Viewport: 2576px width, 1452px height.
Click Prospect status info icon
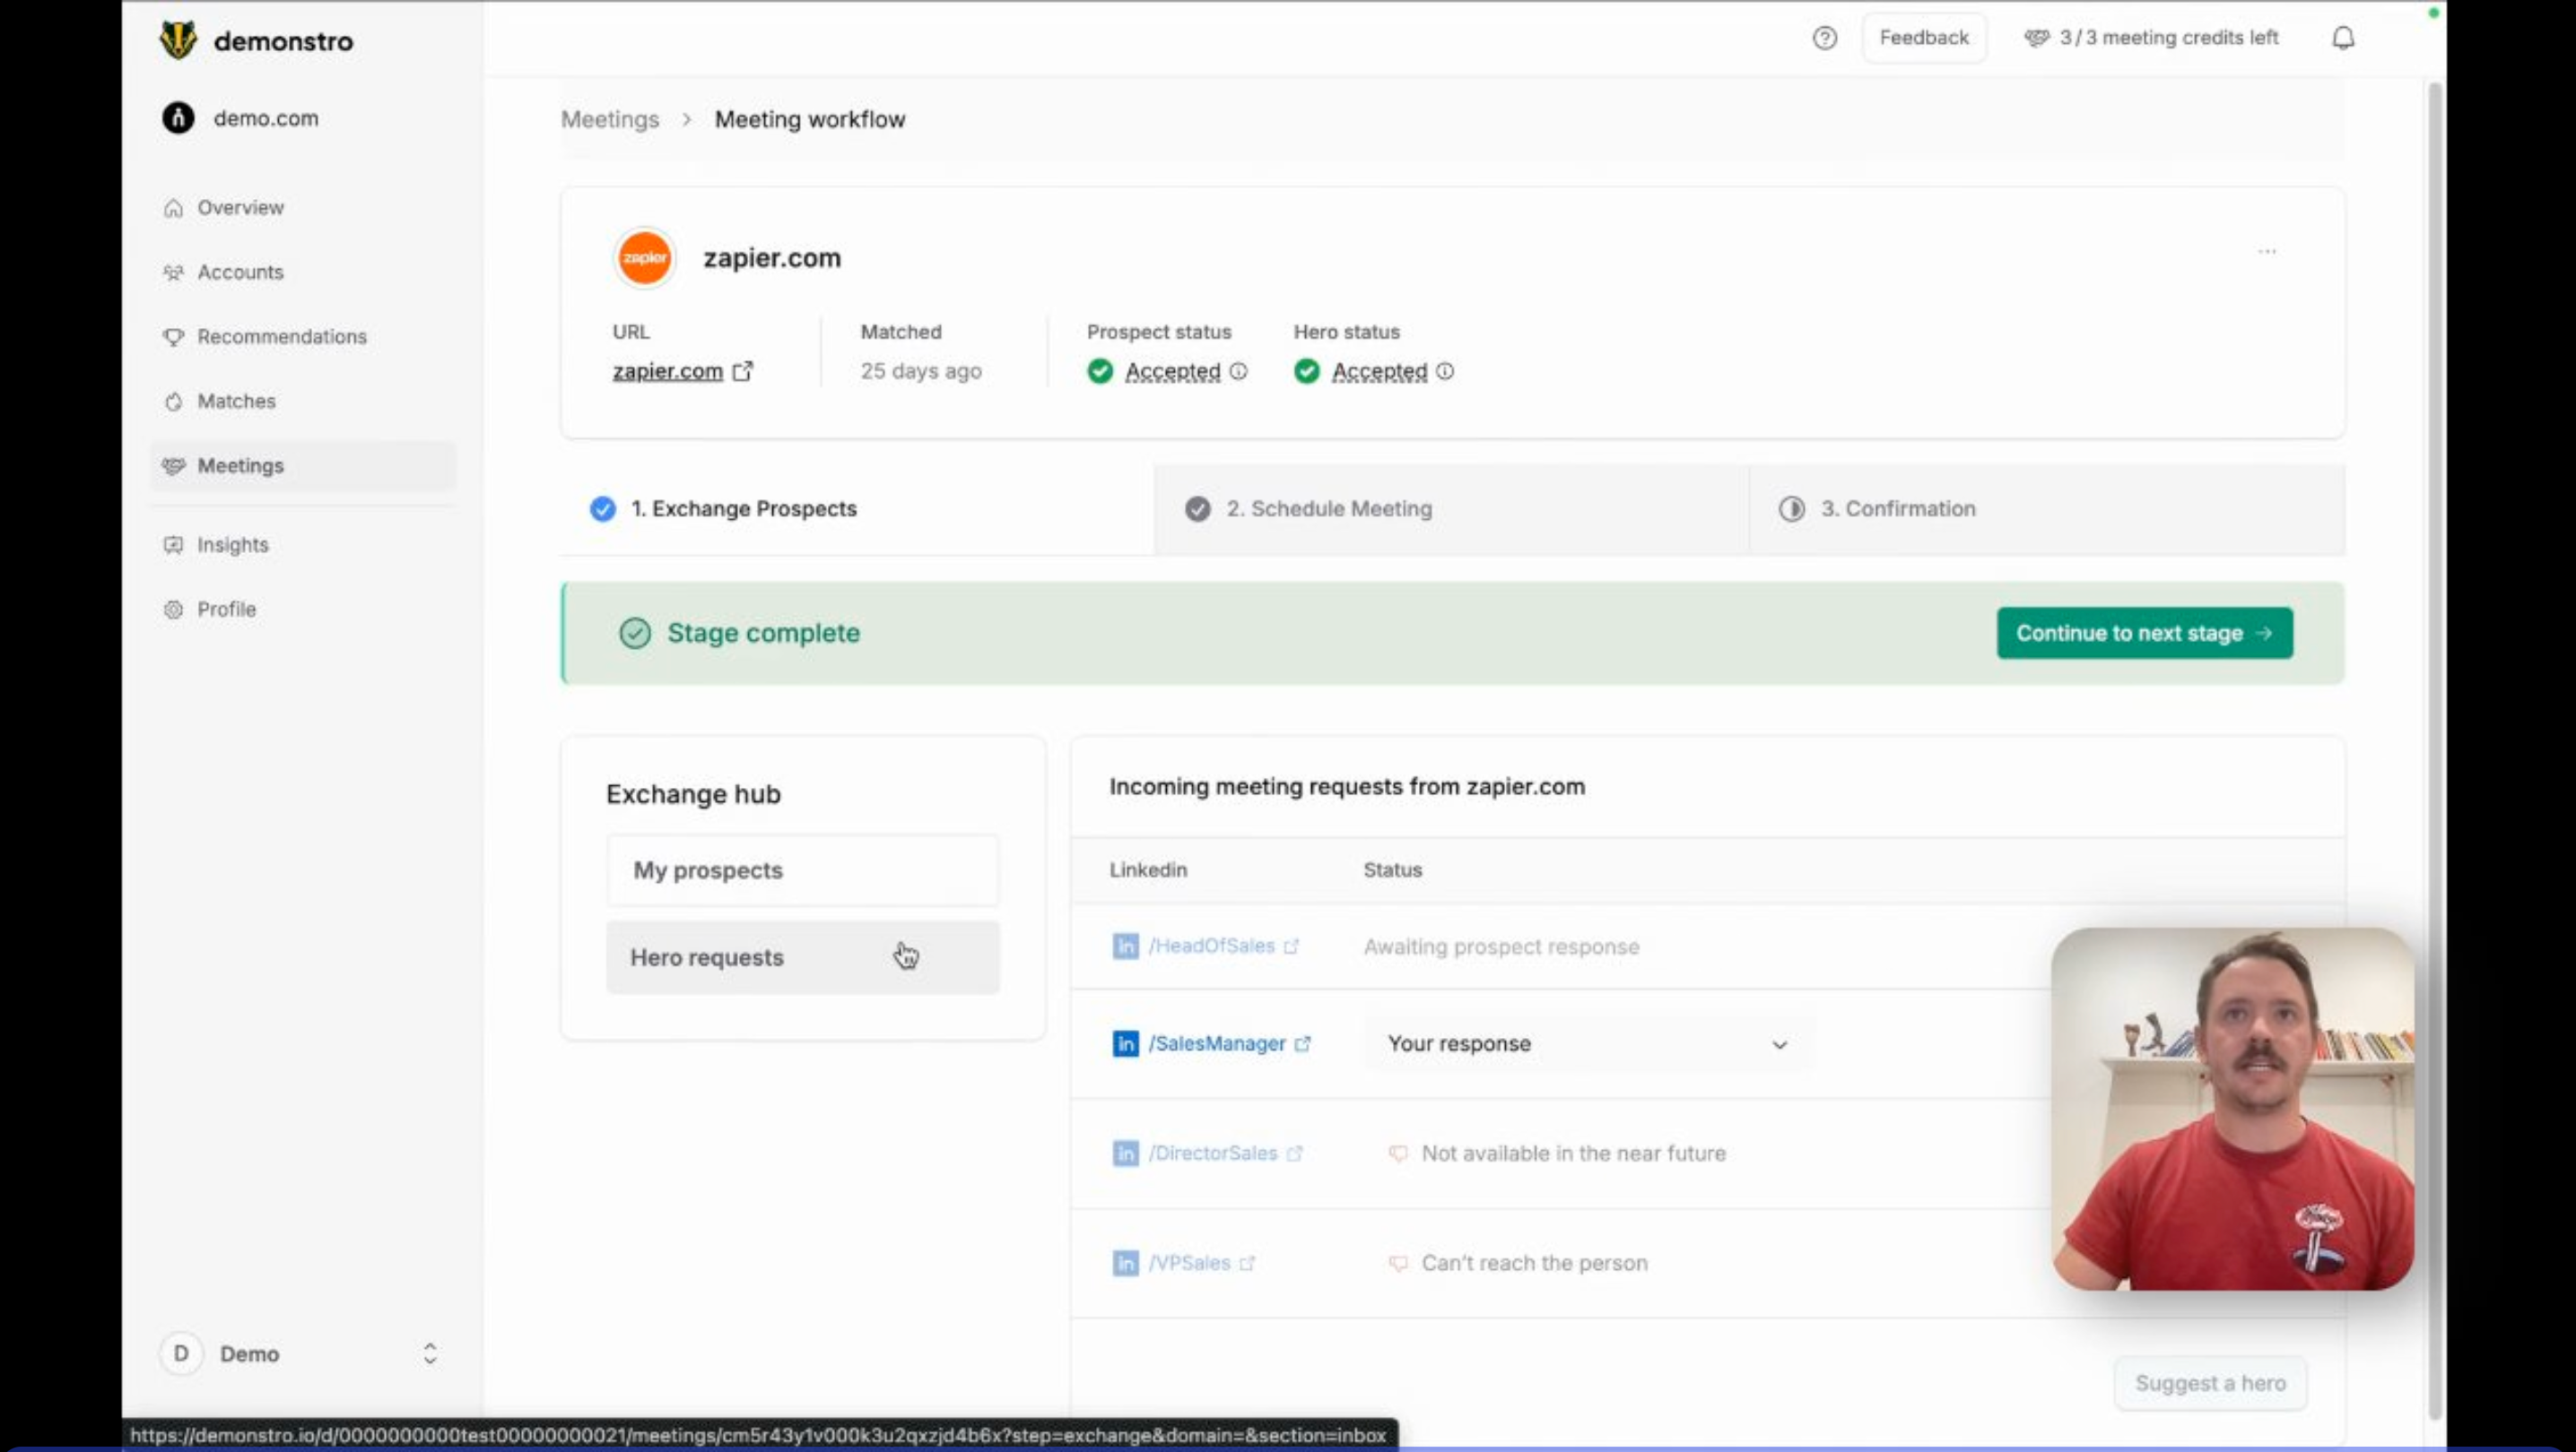(1238, 372)
